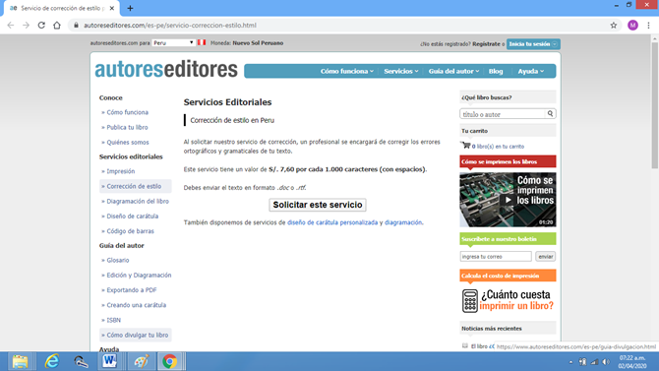The image size is (659, 371).
Task: Open File Explorer from the taskbar
Action: (20, 361)
